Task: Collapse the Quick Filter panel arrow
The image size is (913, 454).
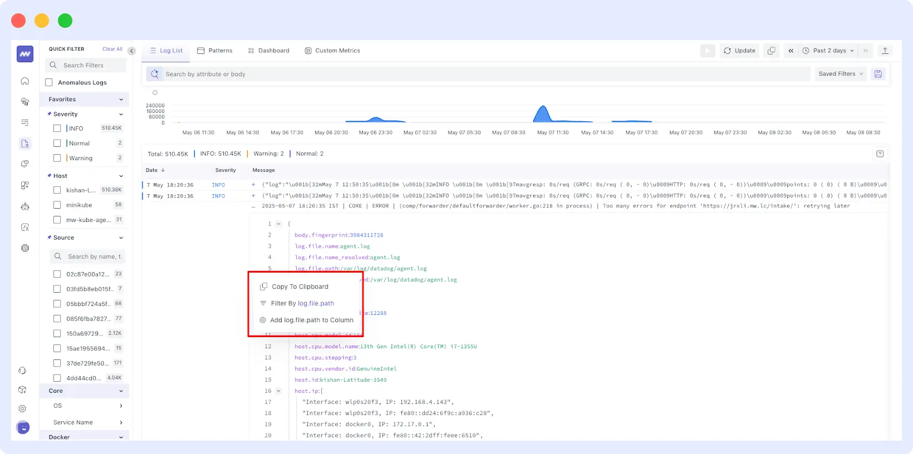Action: point(132,51)
